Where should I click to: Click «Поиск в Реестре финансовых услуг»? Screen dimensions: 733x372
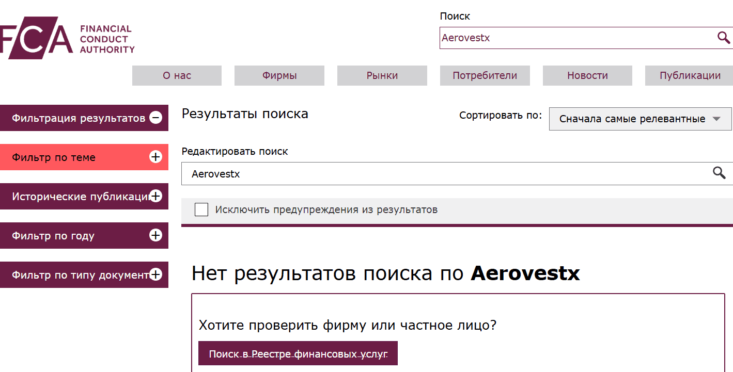coord(298,353)
